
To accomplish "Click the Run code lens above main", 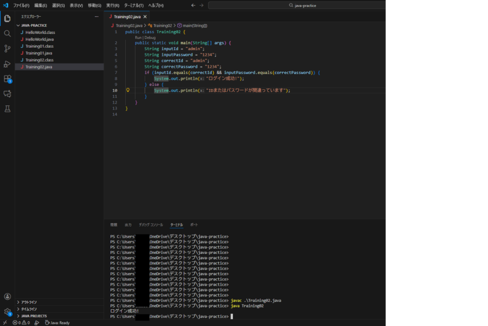I will pyautogui.click(x=138, y=37).
